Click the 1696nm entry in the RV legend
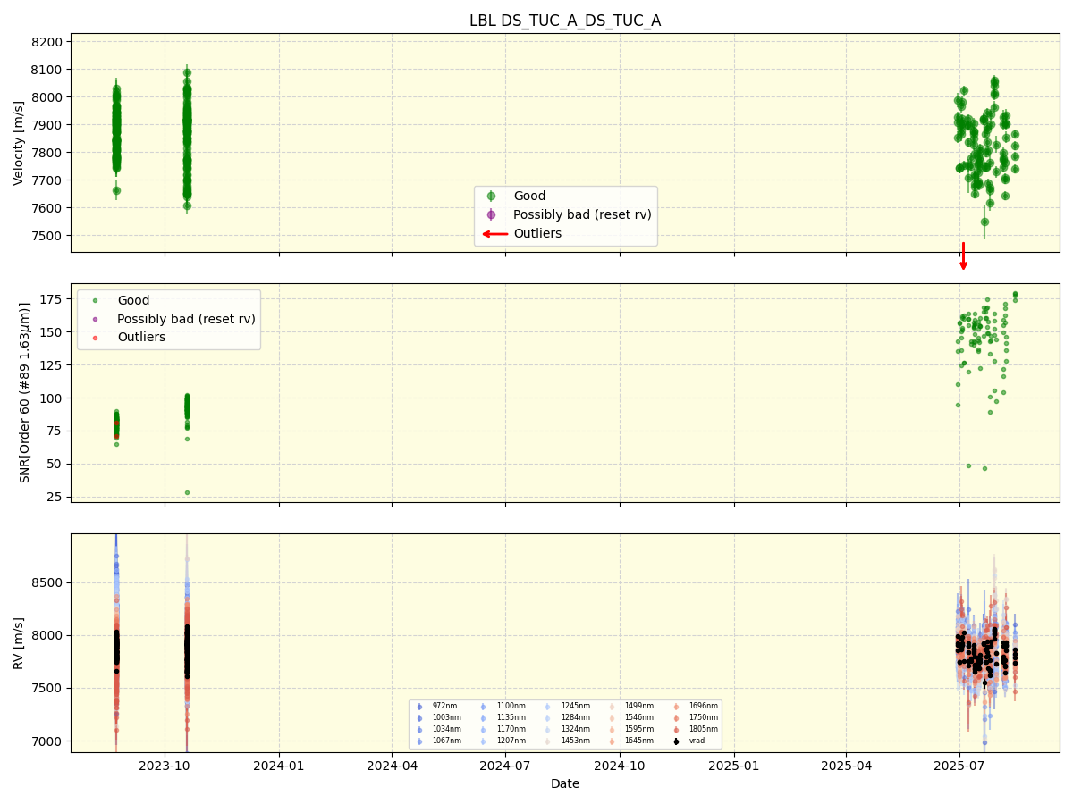The height and width of the screenshot is (804, 1073). (x=695, y=706)
